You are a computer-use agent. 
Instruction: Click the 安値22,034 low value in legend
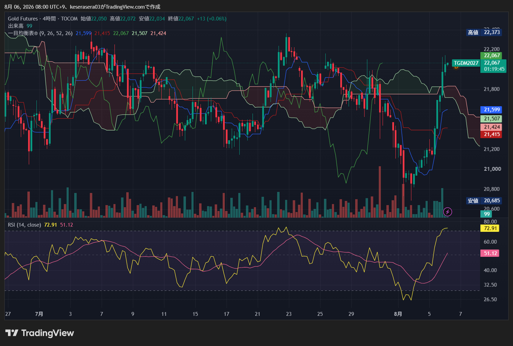point(152,18)
